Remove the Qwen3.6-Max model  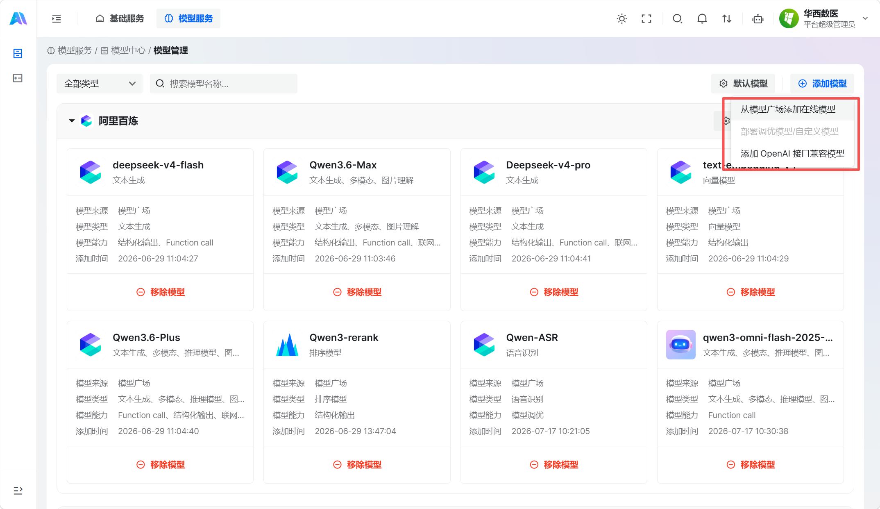(357, 292)
